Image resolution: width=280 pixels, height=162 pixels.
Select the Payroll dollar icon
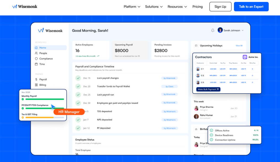(x=36, y=79)
